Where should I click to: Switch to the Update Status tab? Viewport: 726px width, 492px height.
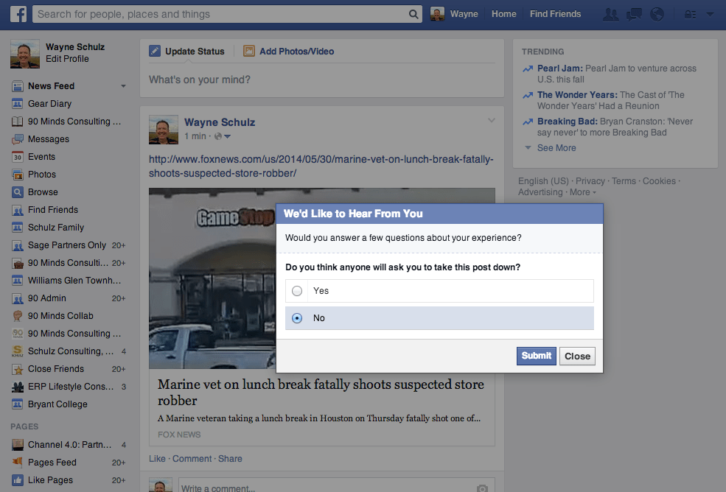[186, 51]
